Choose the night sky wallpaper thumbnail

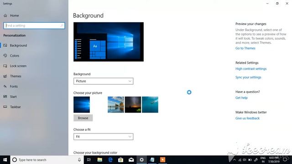[x=133, y=104]
